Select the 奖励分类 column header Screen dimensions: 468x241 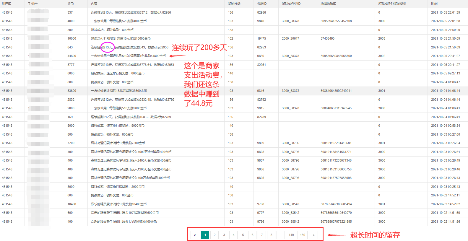(234, 4)
